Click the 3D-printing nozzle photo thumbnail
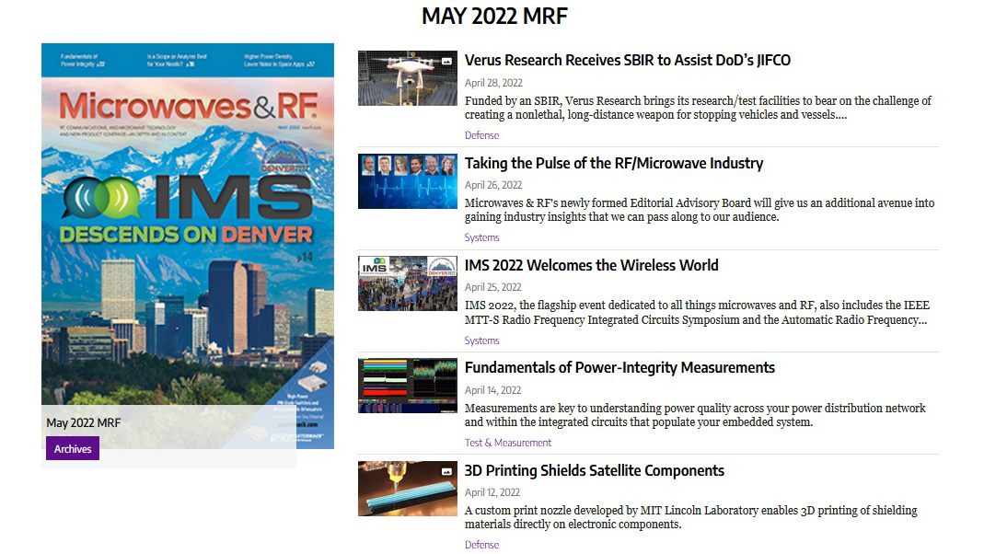The height and width of the screenshot is (554, 984). (x=408, y=489)
